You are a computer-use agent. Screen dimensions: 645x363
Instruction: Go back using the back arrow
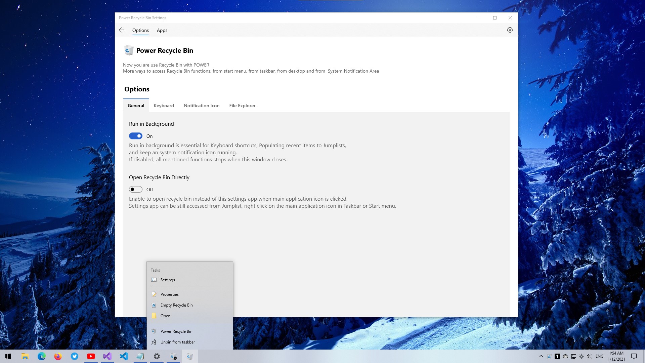point(122,30)
